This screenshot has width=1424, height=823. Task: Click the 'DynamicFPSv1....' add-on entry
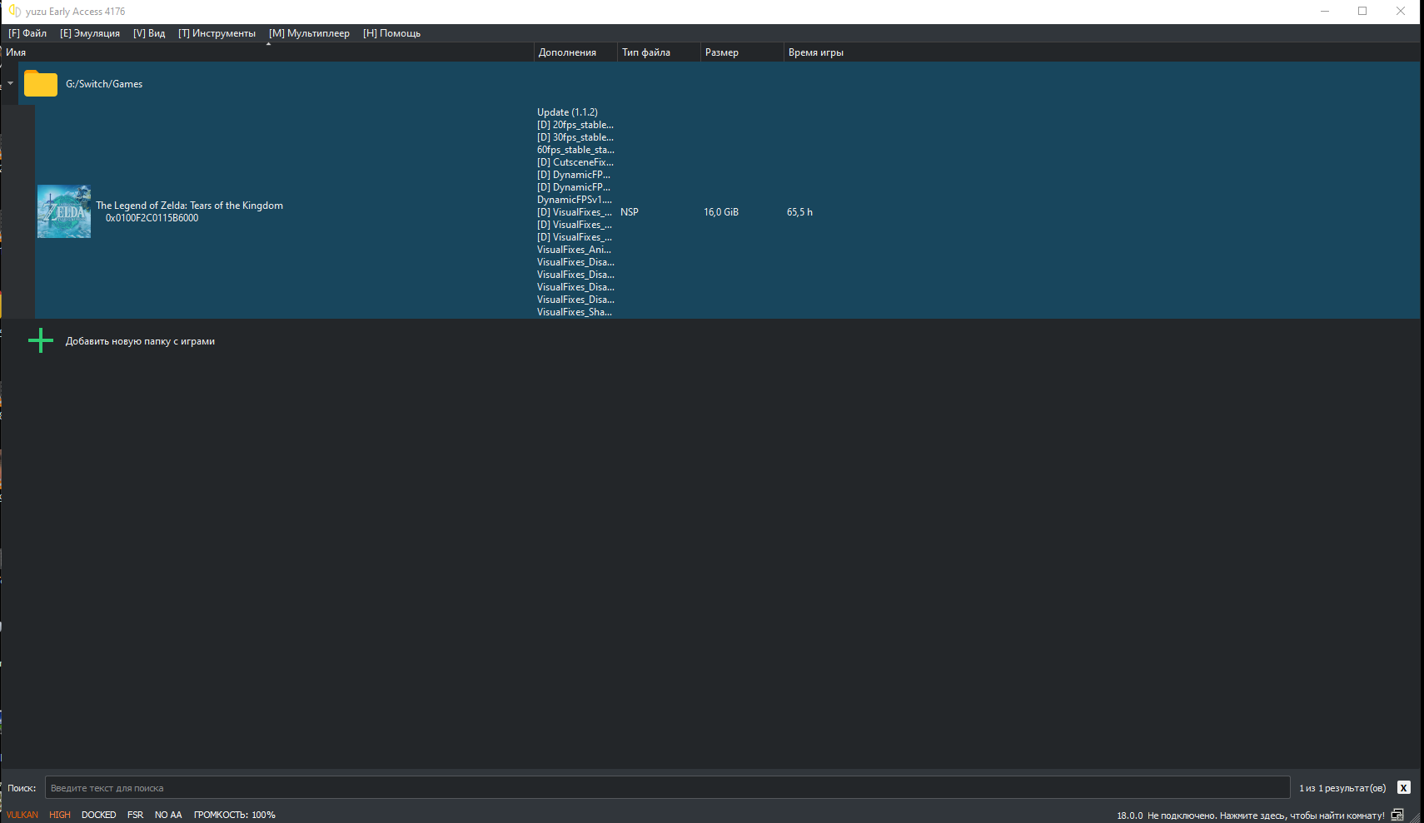point(575,200)
